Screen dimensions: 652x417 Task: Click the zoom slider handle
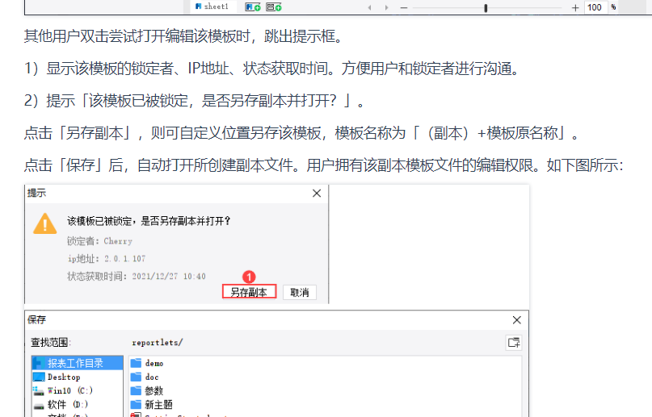click(486, 8)
